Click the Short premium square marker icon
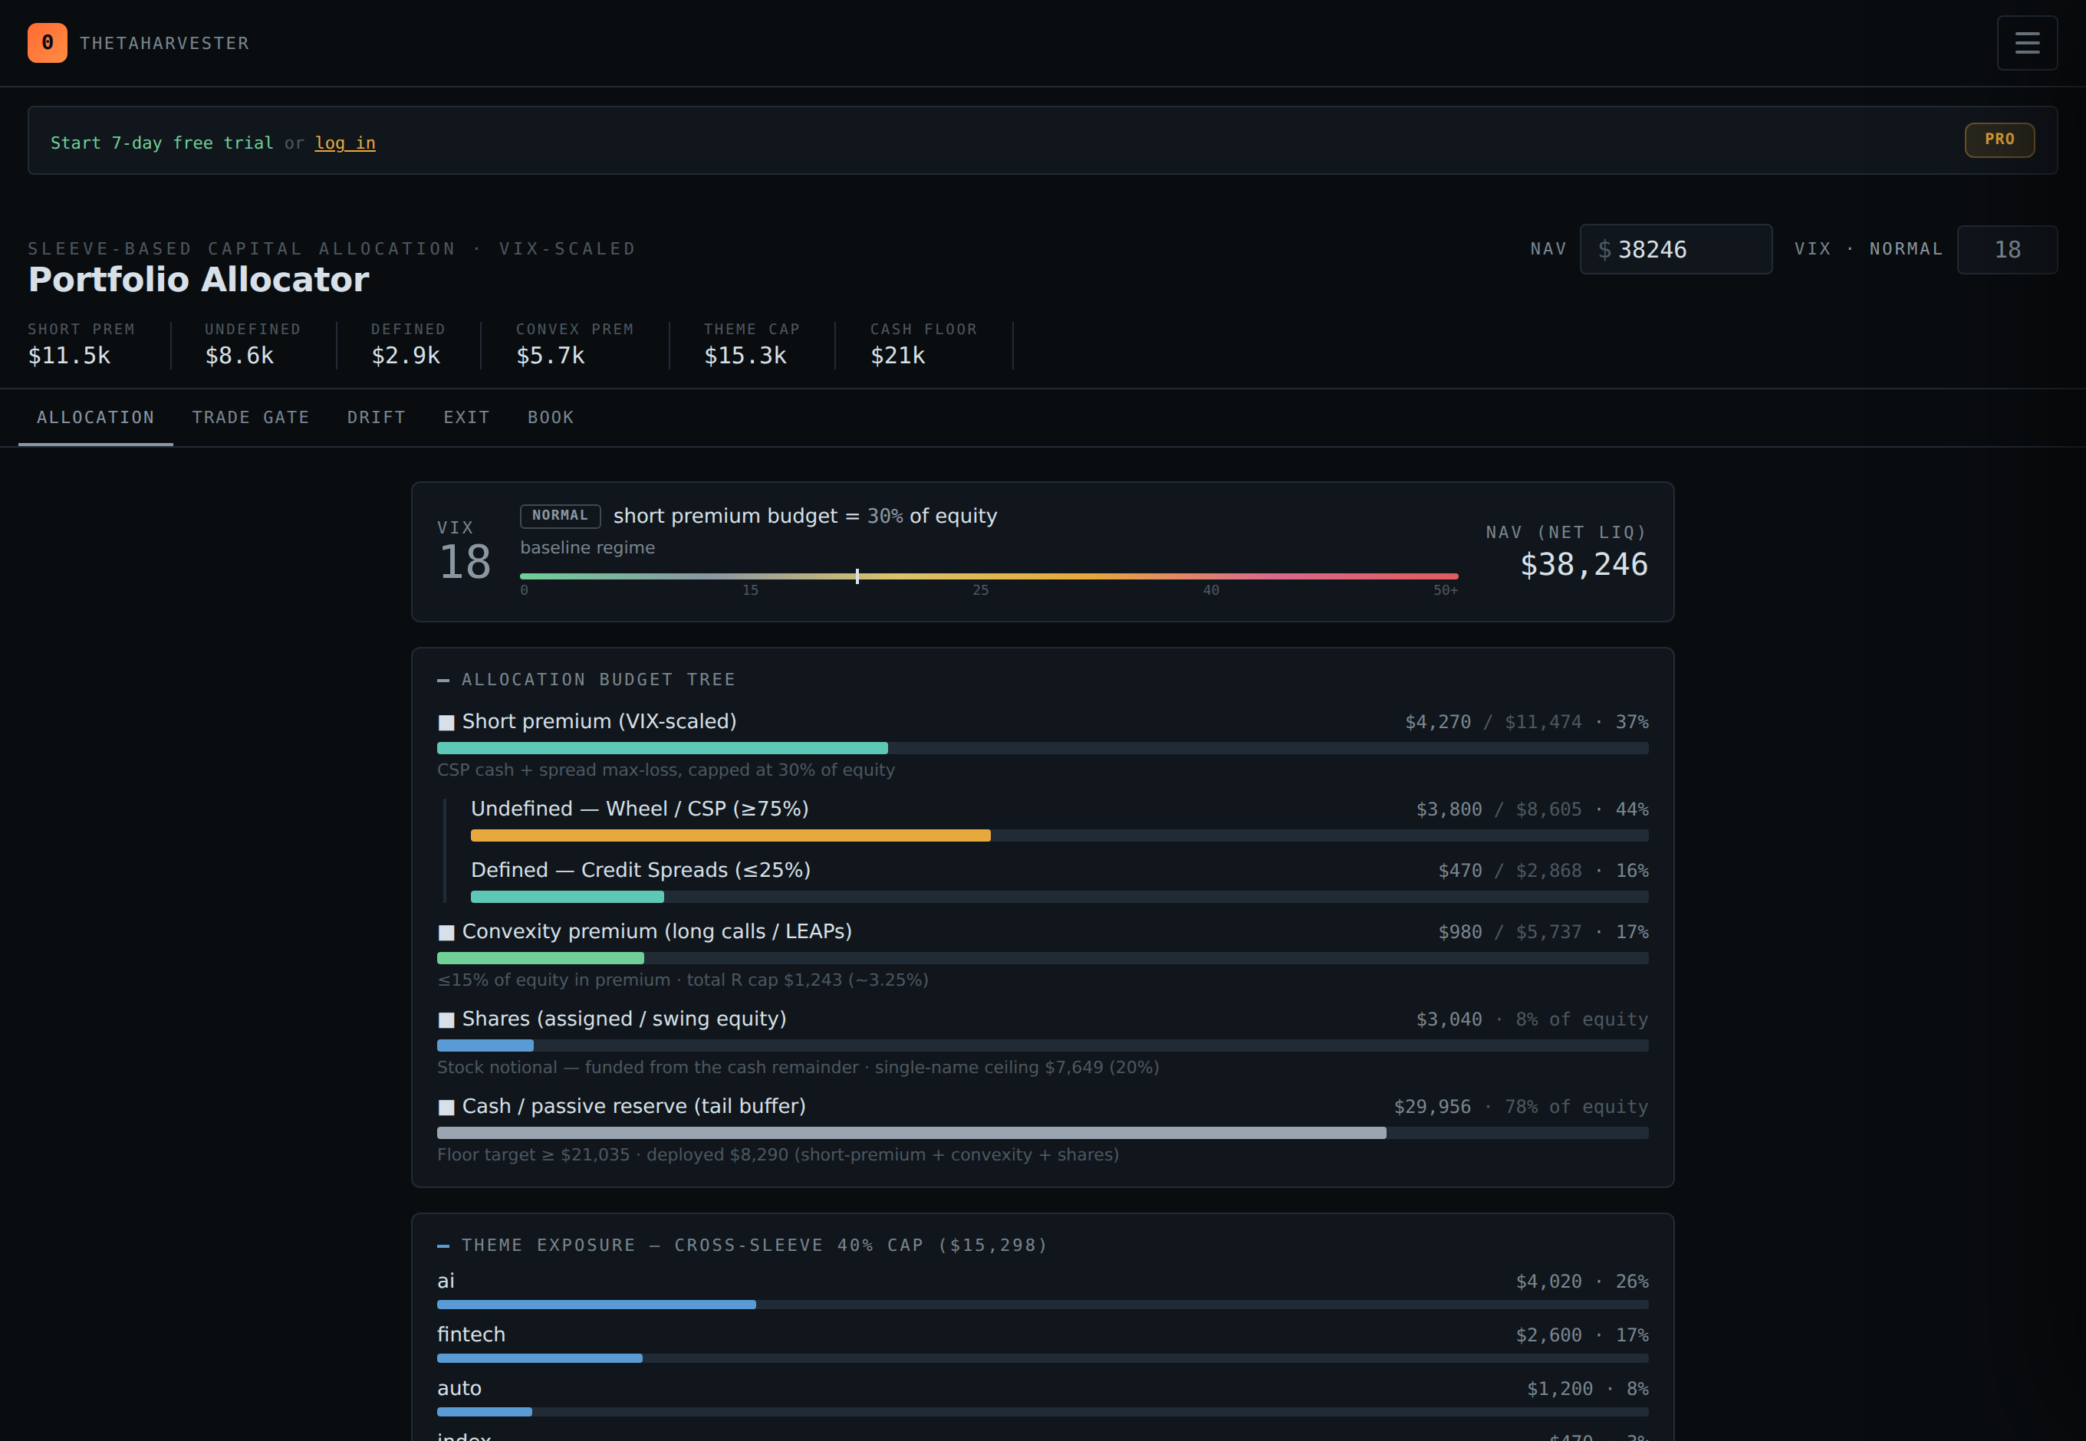Image resolution: width=2086 pixels, height=1441 pixels. (446, 722)
